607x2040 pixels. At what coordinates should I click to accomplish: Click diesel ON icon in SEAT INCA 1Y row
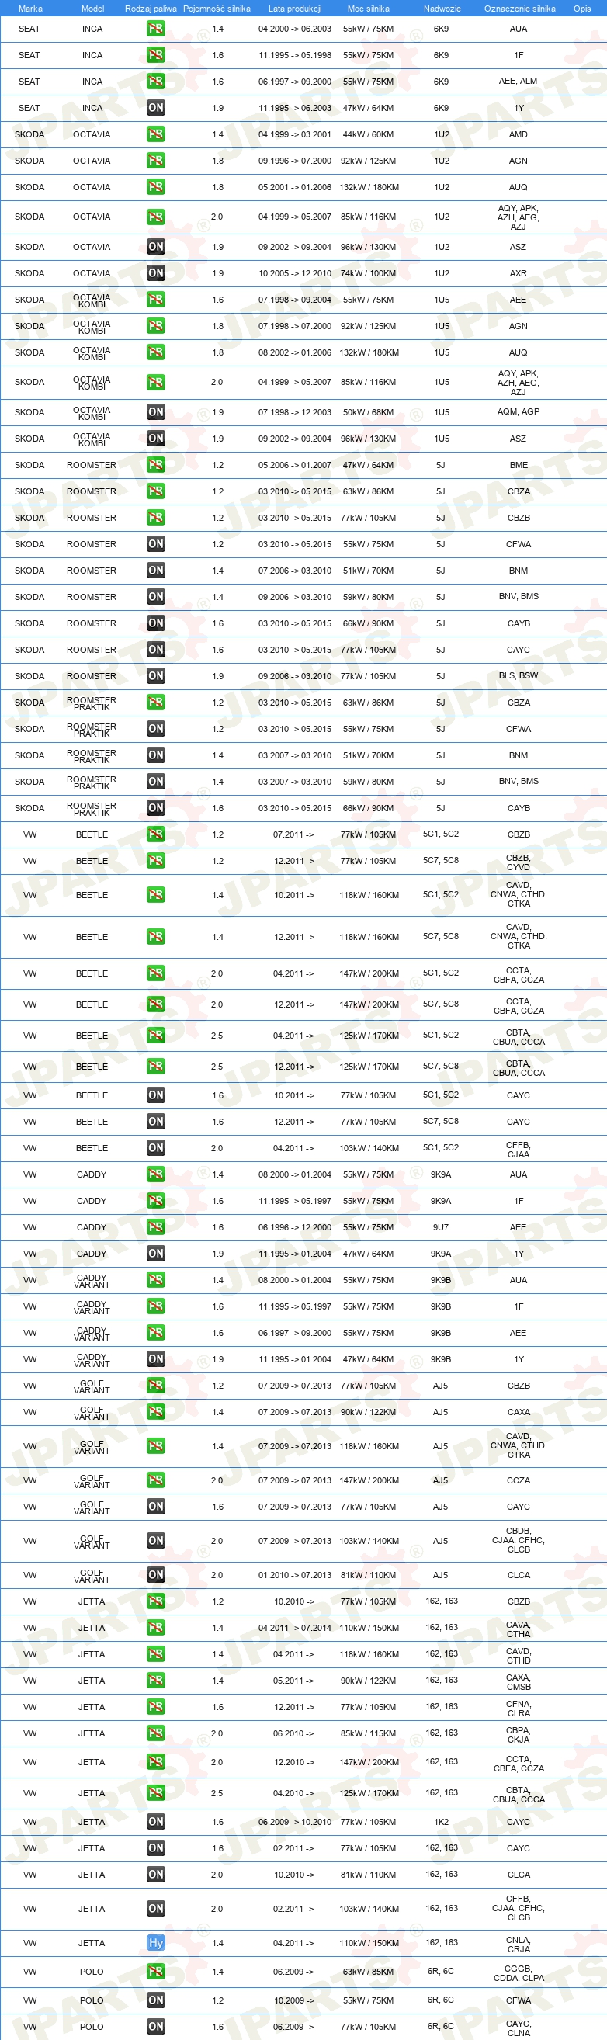pyautogui.click(x=156, y=108)
